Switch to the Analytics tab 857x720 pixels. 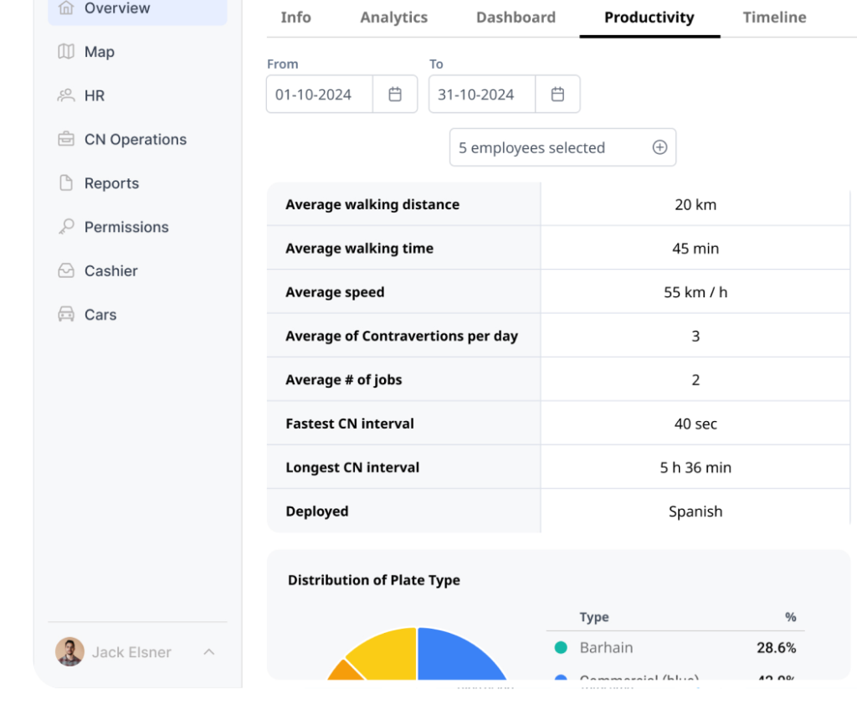click(393, 18)
